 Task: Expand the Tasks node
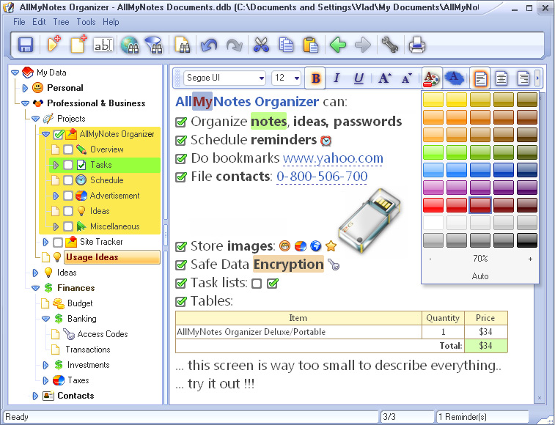point(56,165)
